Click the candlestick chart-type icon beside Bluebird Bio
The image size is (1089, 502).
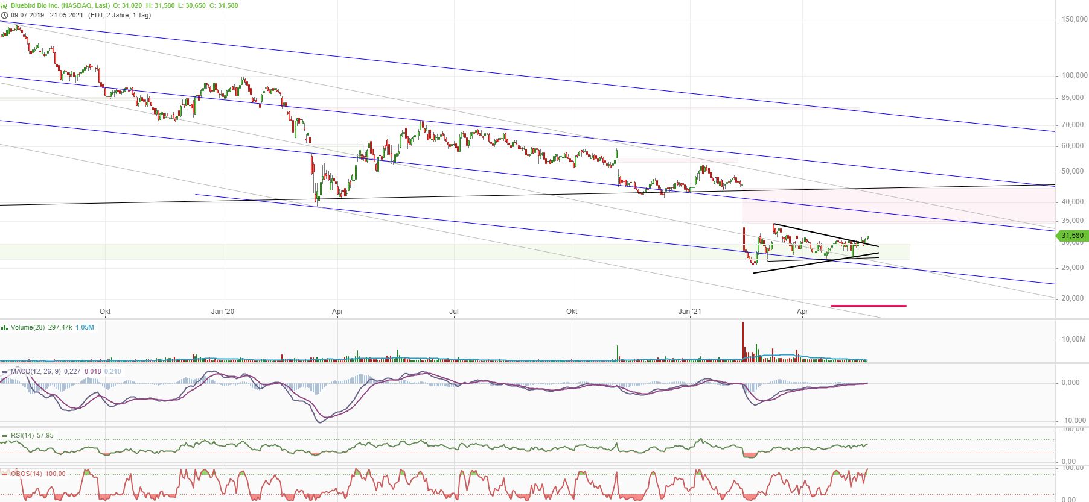coord(5,5)
